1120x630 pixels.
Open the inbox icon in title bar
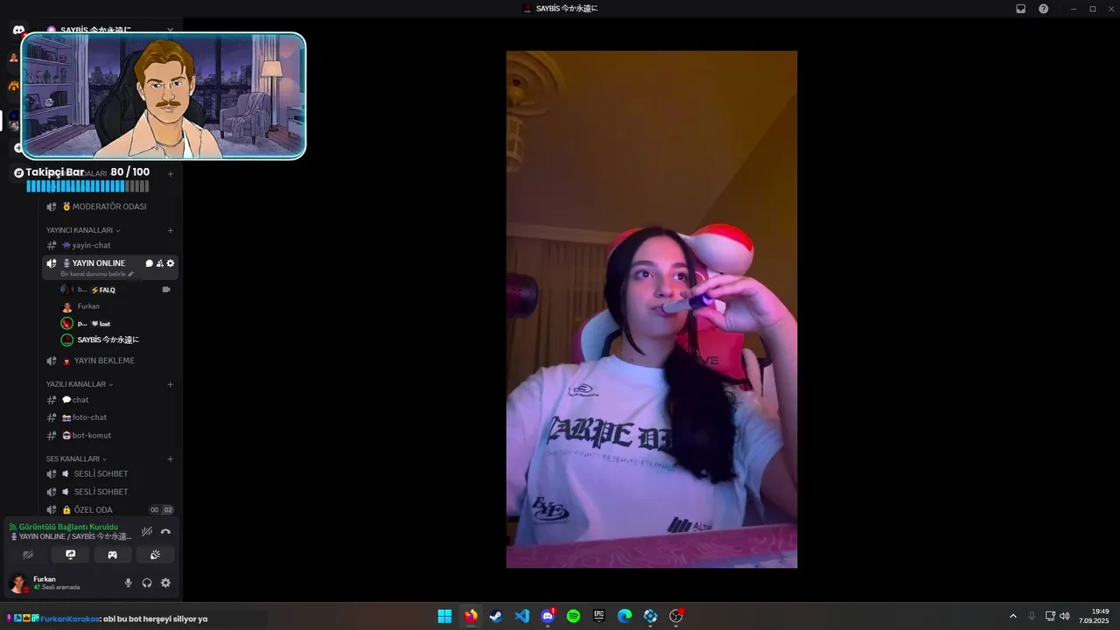(1020, 9)
